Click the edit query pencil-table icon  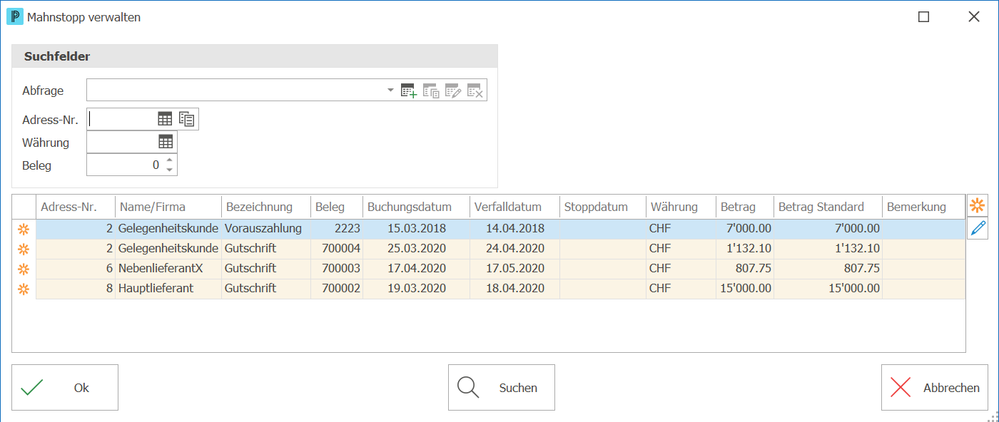pos(453,91)
